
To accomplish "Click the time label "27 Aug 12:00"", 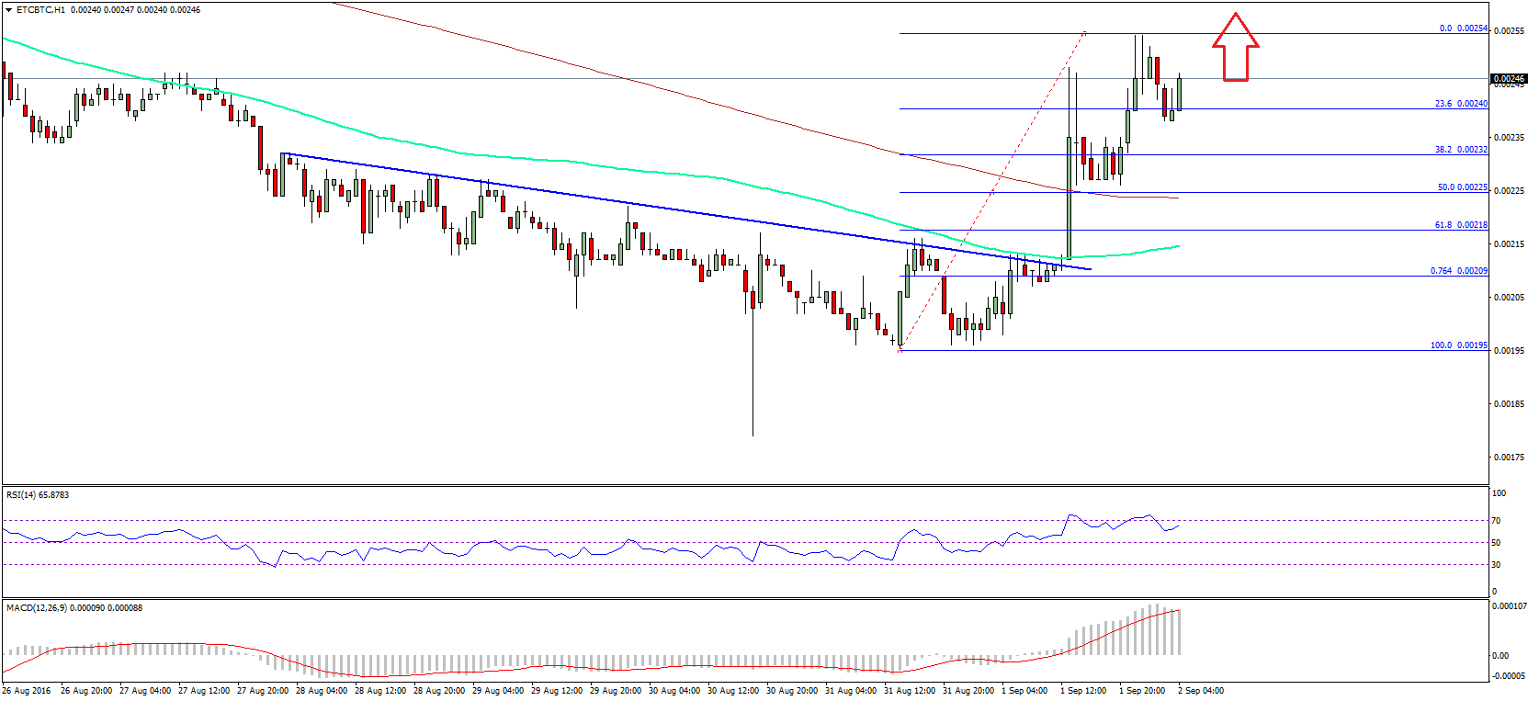I will tap(204, 691).
